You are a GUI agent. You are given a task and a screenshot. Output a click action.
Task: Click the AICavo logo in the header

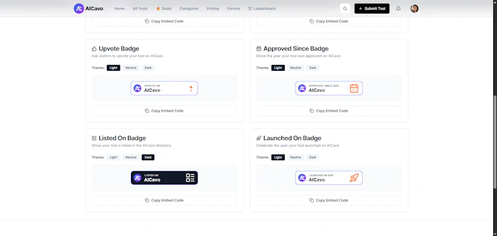coord(88,9)
